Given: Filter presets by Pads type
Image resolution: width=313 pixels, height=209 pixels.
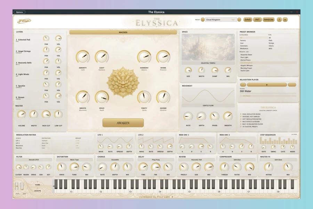Looking at the screenshot, I should click(x=271, y=40).
